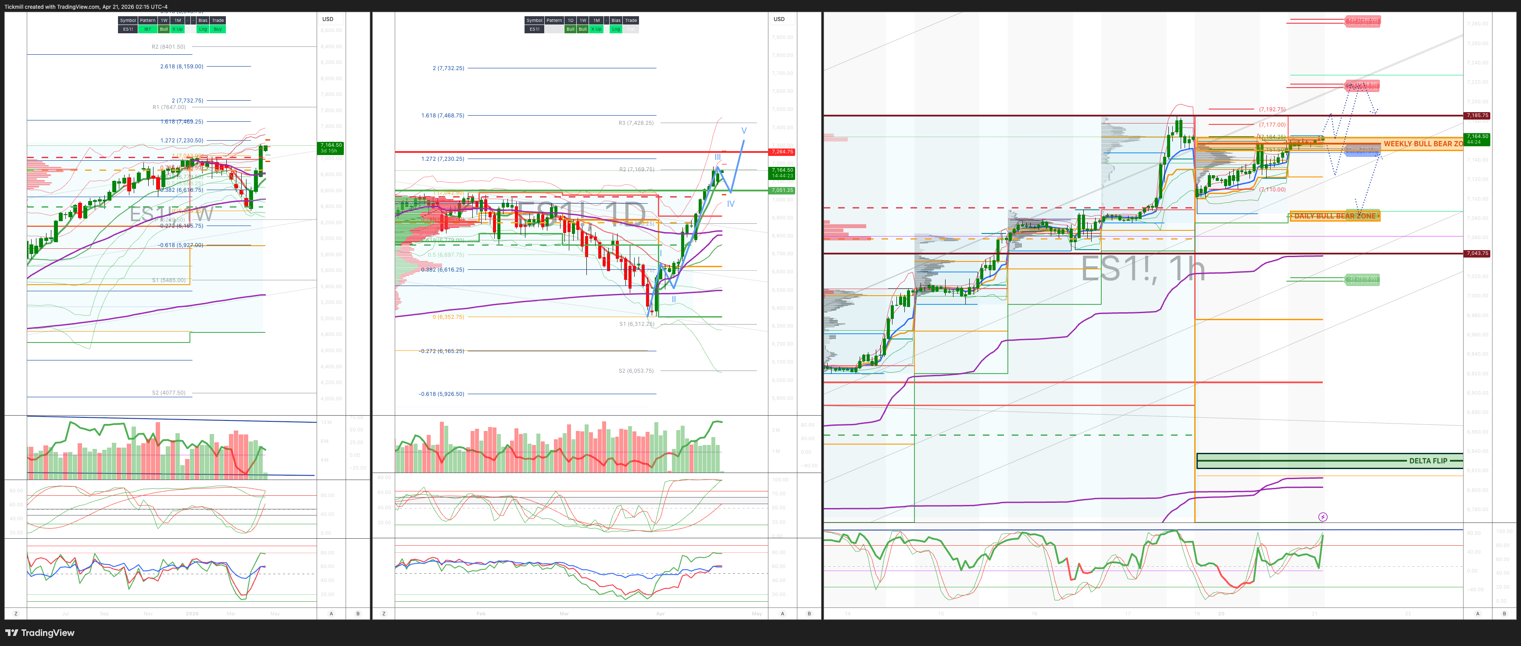1521x646 pixels.
Task: Click the 7,185.75 price label on 1h axis
Action: [x=1477, y=116]
